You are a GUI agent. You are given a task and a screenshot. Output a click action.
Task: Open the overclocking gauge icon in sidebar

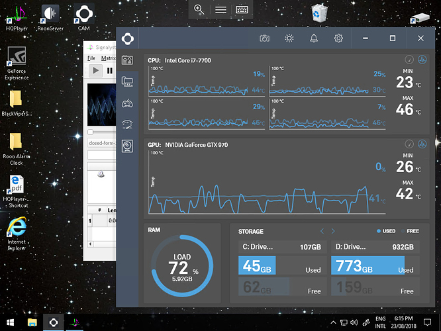pyautogui.click(x=127, y=124)
